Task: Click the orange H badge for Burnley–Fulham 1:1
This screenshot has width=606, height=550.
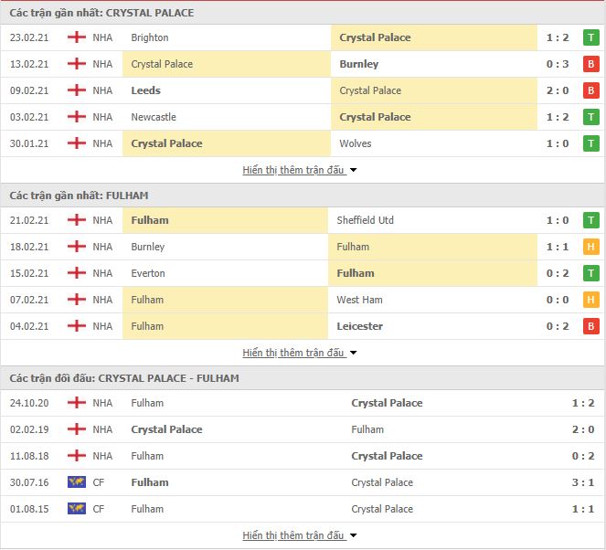Action: pyautogui.click(x=591, y=247)
